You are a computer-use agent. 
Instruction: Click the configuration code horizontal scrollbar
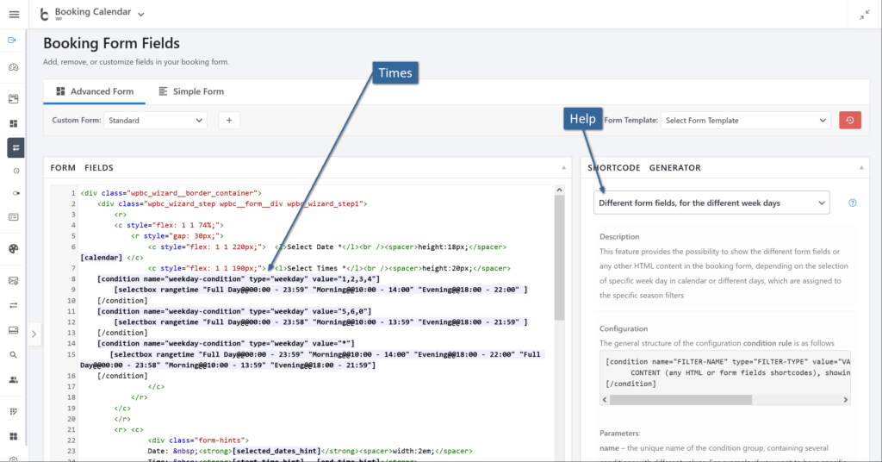point(680,400)
